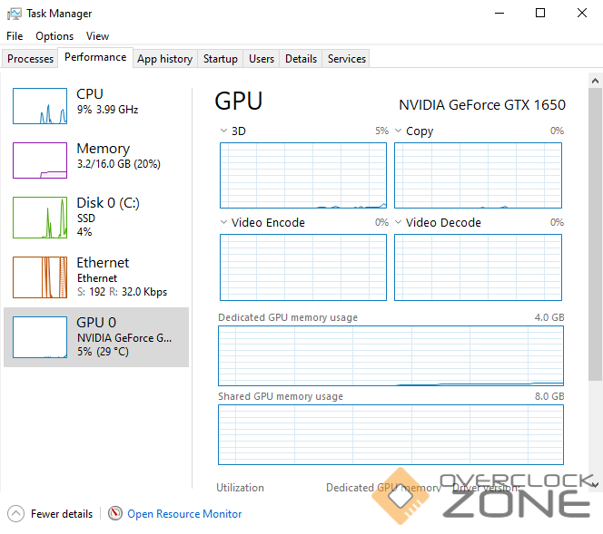Open the Video Decode graph dropdown

(399, 222)
